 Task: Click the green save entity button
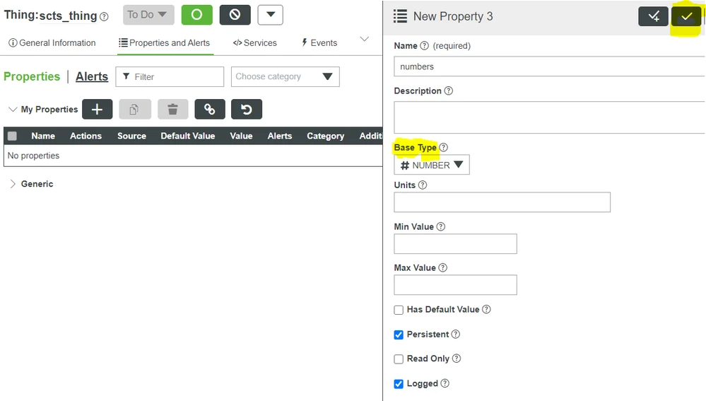(x=196, y=15)
